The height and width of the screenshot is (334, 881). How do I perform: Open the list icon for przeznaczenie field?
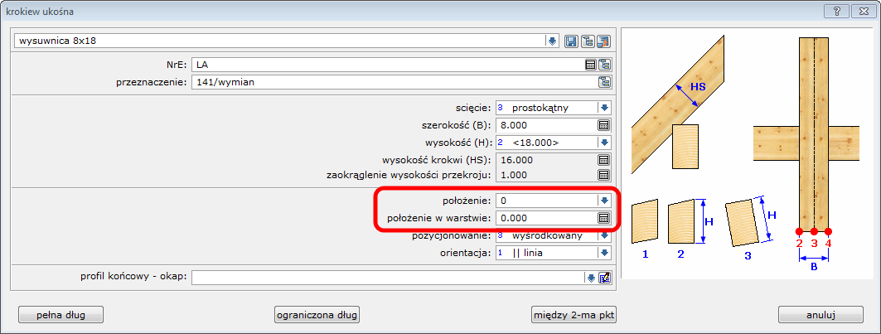click(605, 81)
